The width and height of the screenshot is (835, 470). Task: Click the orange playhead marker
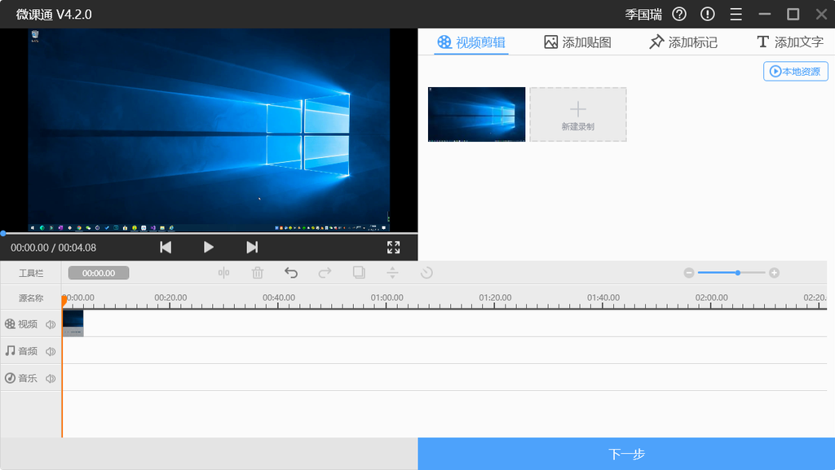[64, 301]
